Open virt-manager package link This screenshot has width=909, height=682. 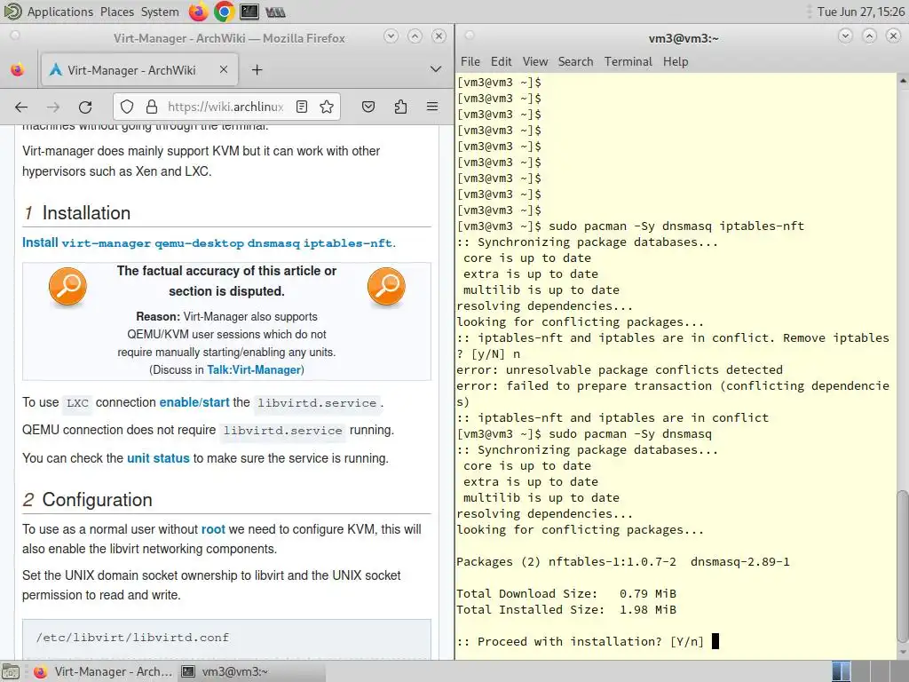(x=107, y=243)
